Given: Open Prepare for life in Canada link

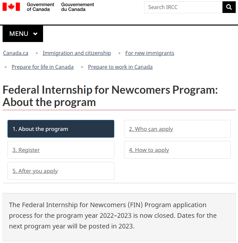Looking at the screenshot, I should pyautogui.click(x=42, y=67).
